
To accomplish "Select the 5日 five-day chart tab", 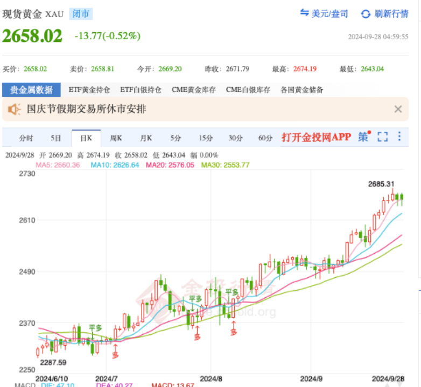I will 56,138.
